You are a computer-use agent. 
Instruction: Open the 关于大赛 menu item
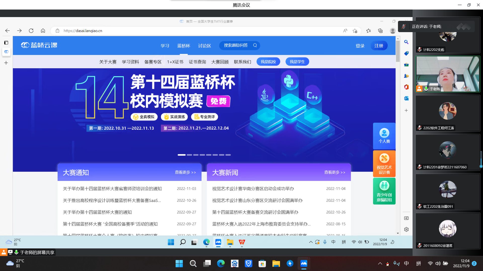(108, 62)
